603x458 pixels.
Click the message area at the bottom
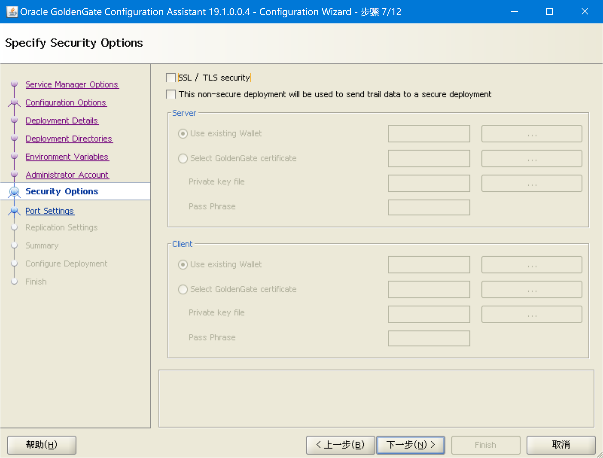(x=376, y=398)
